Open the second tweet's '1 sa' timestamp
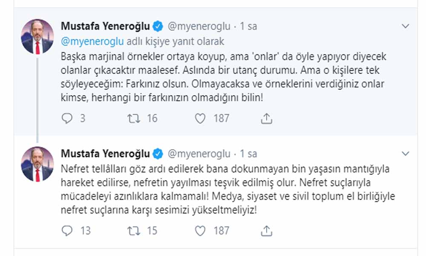The width and height of the screenshot is (426, 256). tap(248, 154)
